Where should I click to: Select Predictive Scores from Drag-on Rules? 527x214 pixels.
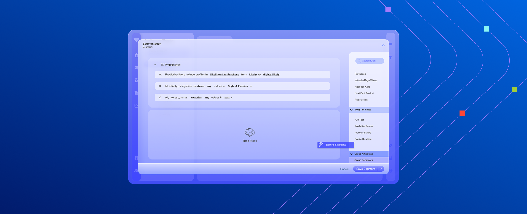[364, 126]
